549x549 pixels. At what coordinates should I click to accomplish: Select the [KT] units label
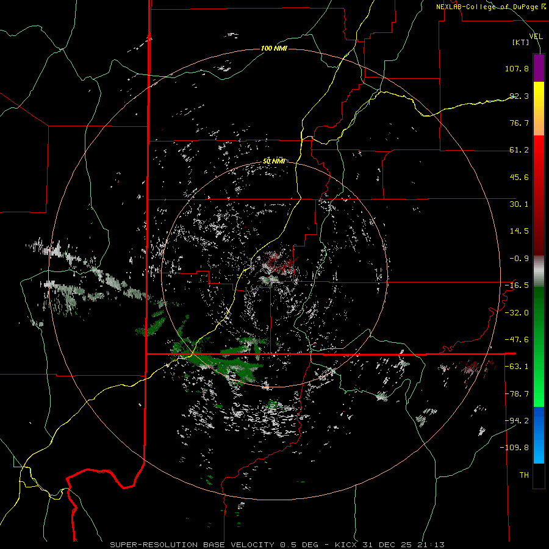[520, 43]
